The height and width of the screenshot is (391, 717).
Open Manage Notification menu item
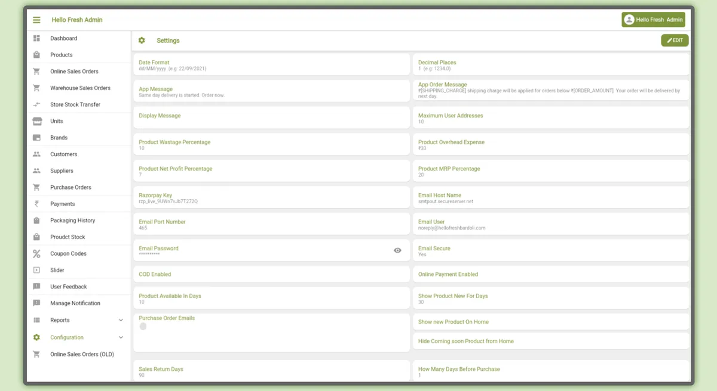tap(78, 303)
